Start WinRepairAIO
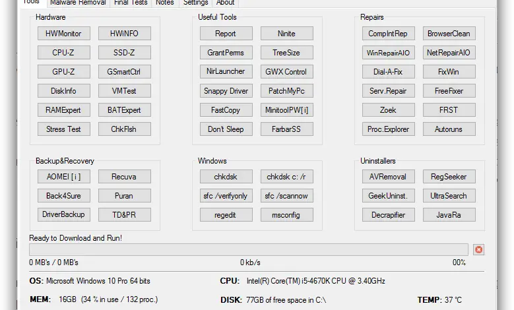 pos(388,52)
